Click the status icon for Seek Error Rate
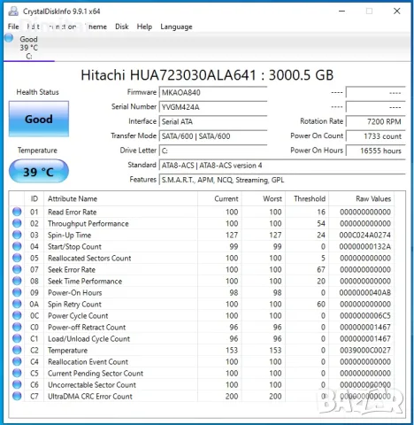Viewport: 414px width, 425px height. coord(17,269)
